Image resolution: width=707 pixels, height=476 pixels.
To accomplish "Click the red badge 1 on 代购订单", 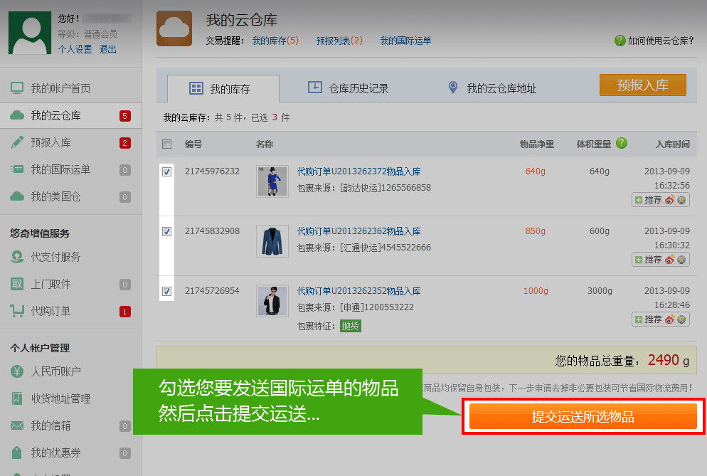I will pyautogui.click(x=125, y=312).
